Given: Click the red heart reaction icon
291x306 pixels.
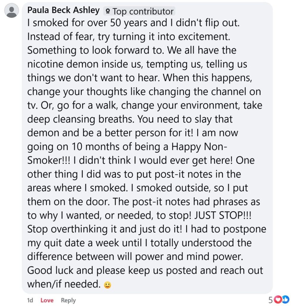Looking at the screenshot, I should point(278,300).
